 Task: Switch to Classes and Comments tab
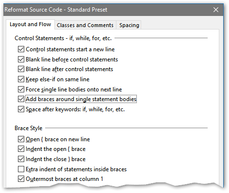(x=85, y=25)
